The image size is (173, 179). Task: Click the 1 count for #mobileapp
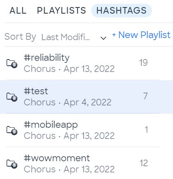[146, 129]
